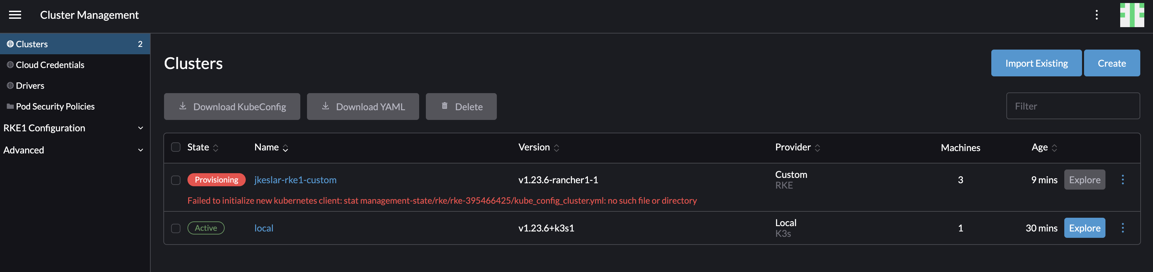Open the jkeslar-rke1-custom cluster link
1153x272 pixels.
[x=295, y=180]
